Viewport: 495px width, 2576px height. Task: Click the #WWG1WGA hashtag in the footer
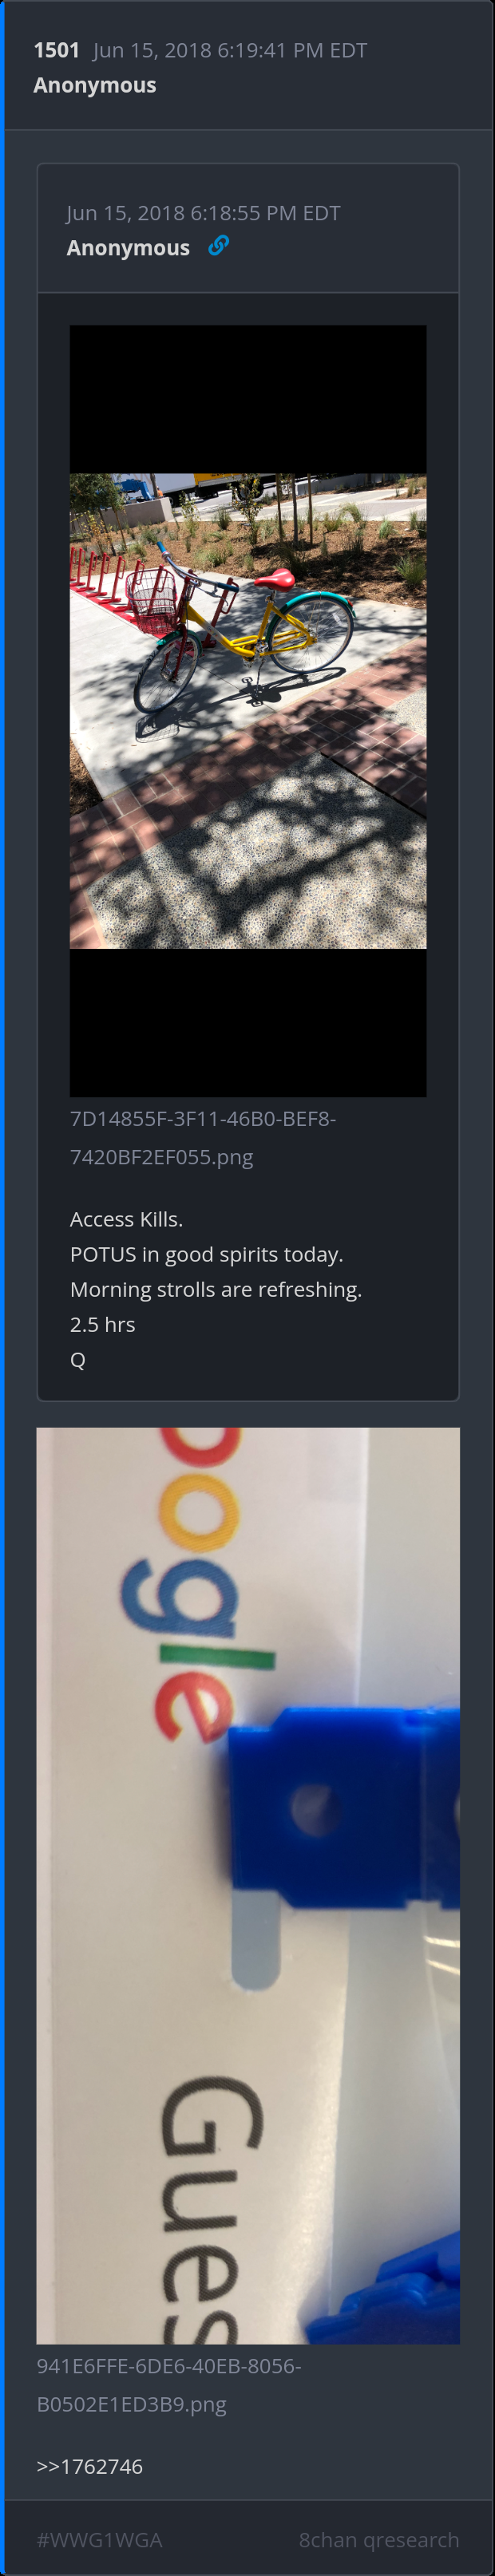pyautogui.click(x=99, y=2539)
